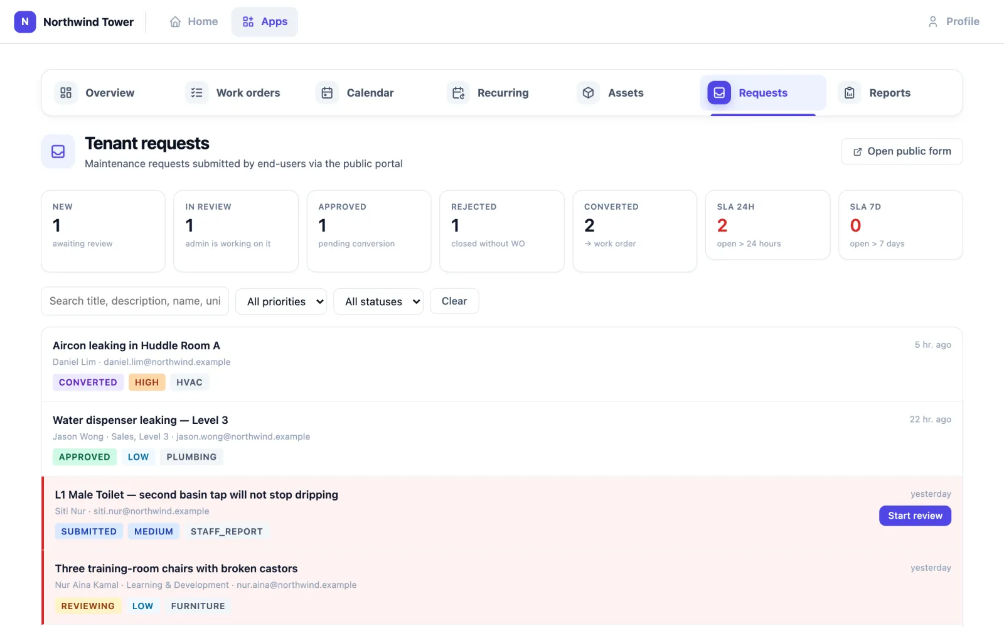Image resolution: width=1004 pixels, height=628 pixels.
Task: Click the CONVERTED status badge
Action: (88, 382)
